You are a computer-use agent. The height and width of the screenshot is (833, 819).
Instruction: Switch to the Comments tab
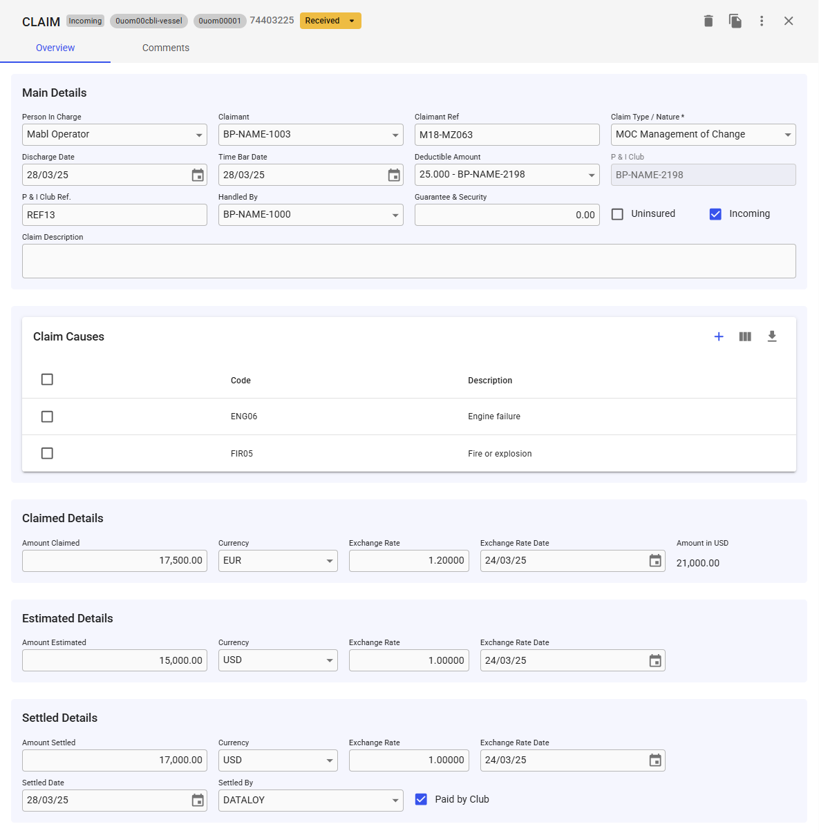[x=165, y=48]
